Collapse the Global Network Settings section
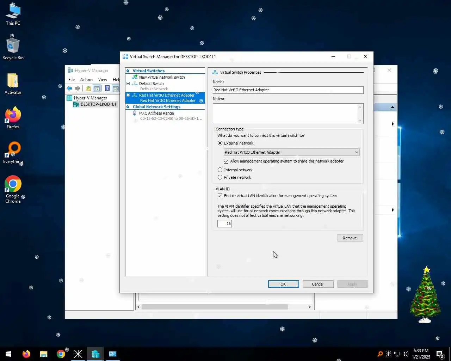The height and width of the screenshot is (361, 451). (128, 107)
